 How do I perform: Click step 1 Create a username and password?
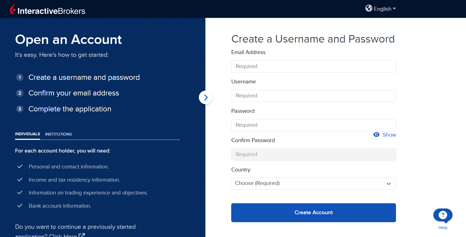coord(84,77)
